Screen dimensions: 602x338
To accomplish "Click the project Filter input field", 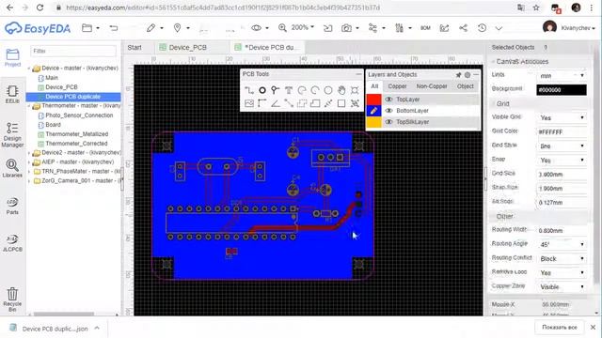I will click(73, 51).
